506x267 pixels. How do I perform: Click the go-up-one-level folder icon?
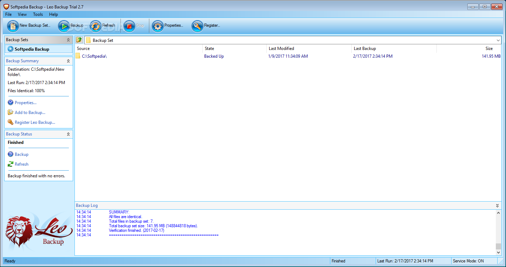pos(79,40)
